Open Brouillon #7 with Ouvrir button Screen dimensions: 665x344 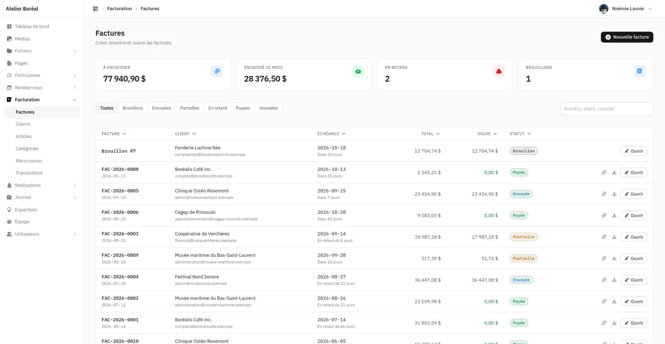point(634,151)
